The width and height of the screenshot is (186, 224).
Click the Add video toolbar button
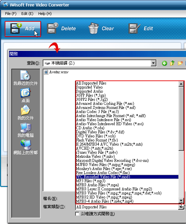tap(23, 29)
